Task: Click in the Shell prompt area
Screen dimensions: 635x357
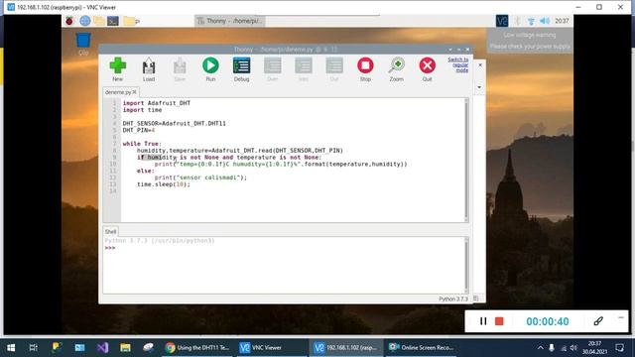Action: click(x=284, y=265)
